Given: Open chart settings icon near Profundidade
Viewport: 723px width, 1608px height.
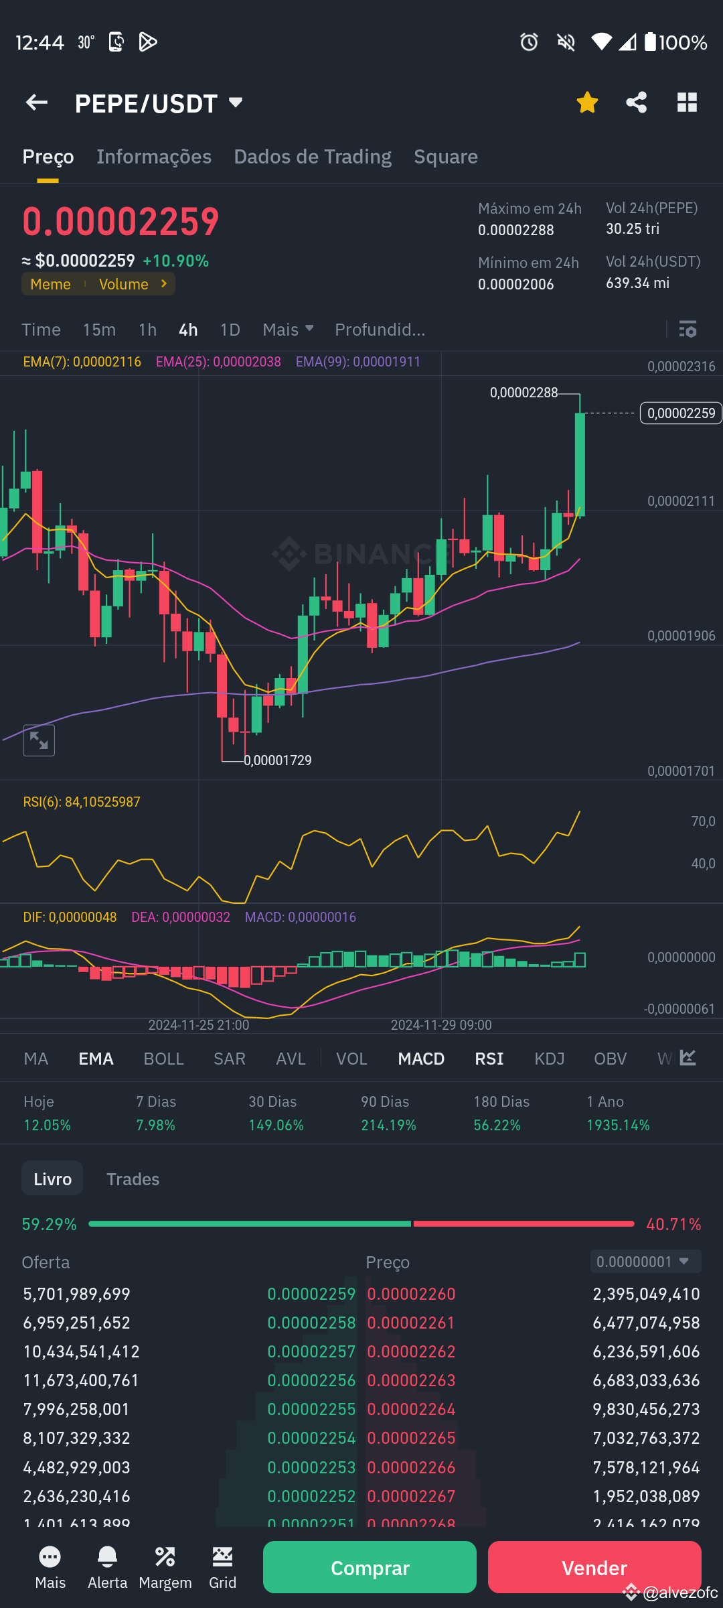Looking at the screenshot, I should (x=688, y=329).
